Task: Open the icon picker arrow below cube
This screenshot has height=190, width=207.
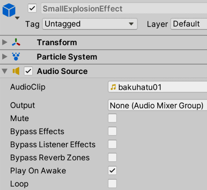Action: click(17, 18)
